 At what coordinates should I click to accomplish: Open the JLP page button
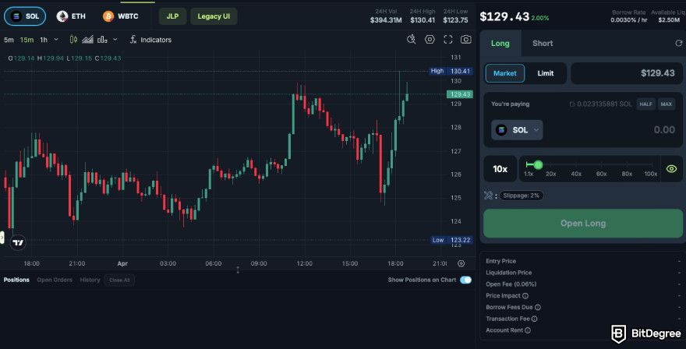(172, 16)
